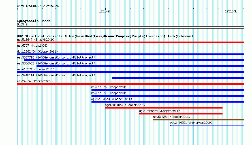Select the blue nsv615274 gain bar
This screenshot has height=145, width=252.
click(130, 72)
